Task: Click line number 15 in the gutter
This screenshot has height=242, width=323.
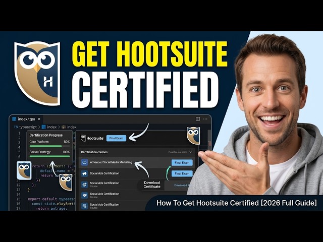Action: coord(18,199)
